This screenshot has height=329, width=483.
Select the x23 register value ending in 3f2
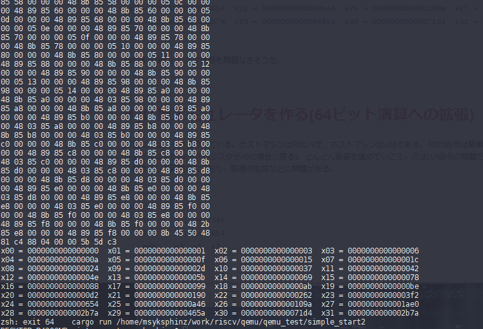click(x=383, y=295)
